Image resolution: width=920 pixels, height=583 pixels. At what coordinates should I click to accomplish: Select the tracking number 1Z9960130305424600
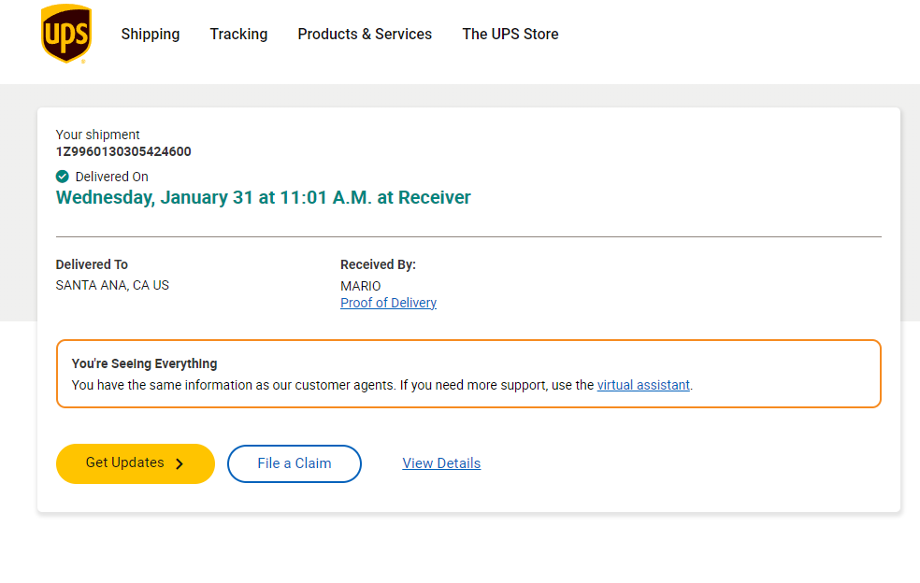pos(123,152)
